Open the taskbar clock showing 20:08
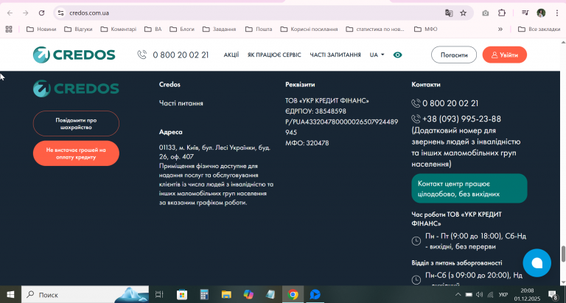Viewport: 566px width, 303px height. (527, 294)
